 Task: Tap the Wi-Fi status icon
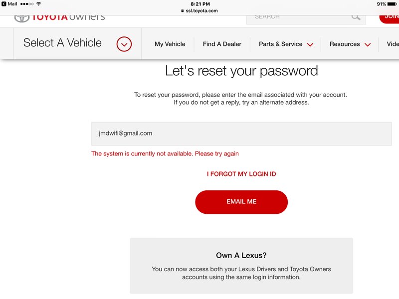39,4
